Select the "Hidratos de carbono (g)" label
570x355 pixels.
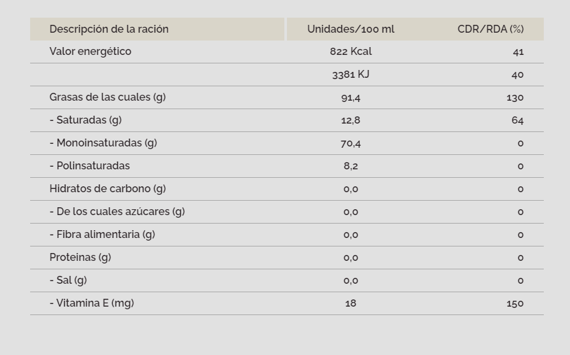tap(107, 189)
